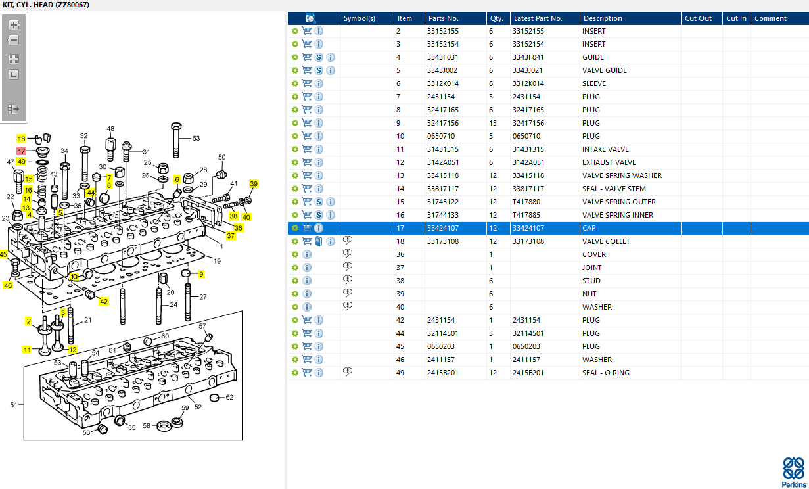Image resolution: width=809 pixels, height=489 pixels.
Task: Click the book icon in VALVE COLLET row
Action: pos(319,241)
